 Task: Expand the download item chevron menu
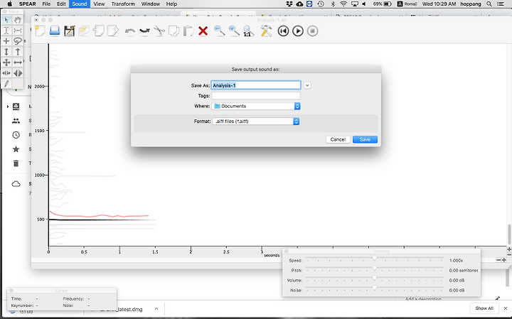tap(156, 308)
